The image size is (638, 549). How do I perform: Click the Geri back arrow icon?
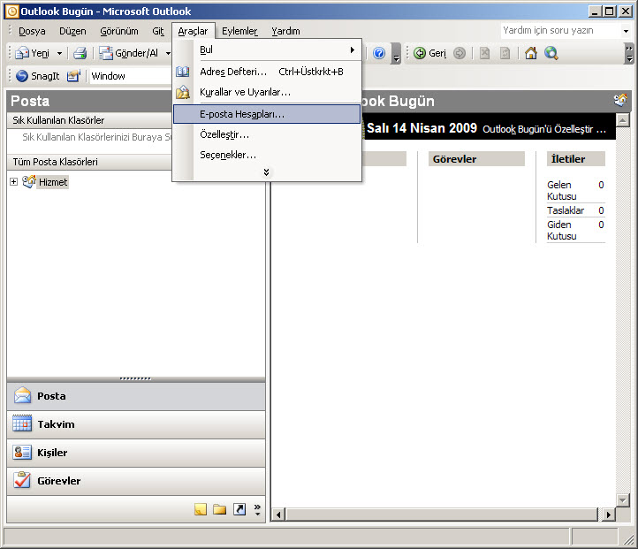[420, 53]
